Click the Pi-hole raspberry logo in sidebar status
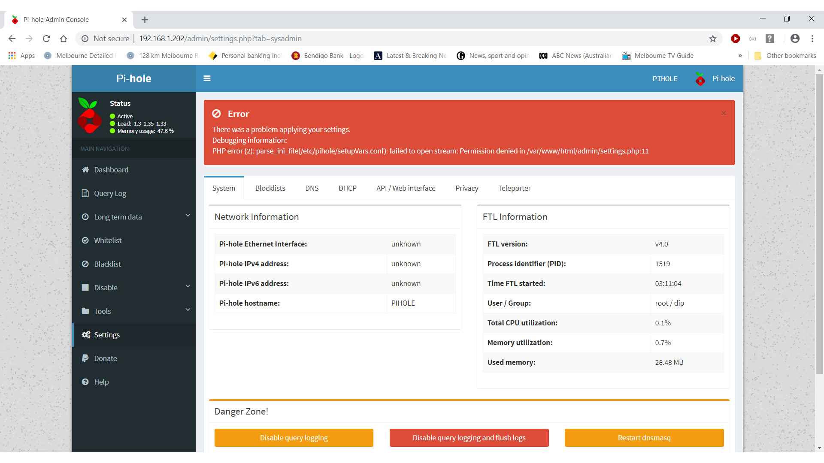The width and height of the screenshot is (824, 463). click(x=89, y=116)
